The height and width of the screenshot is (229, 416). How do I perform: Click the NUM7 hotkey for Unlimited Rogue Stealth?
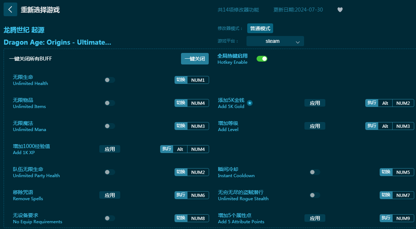[397, 195]
